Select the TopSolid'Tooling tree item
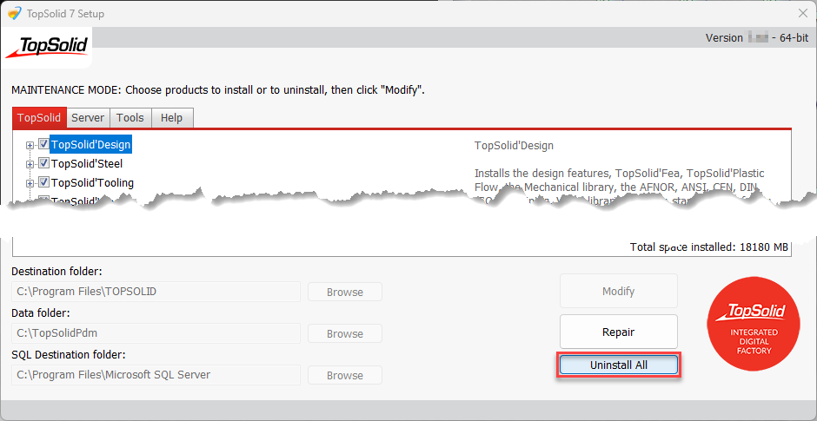 [92, 182]
